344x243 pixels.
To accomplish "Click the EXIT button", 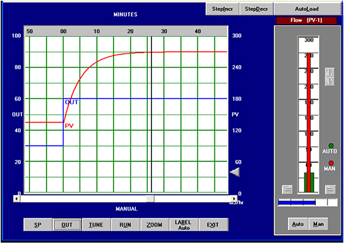I will pyautogui.click(x=213, y=225).
